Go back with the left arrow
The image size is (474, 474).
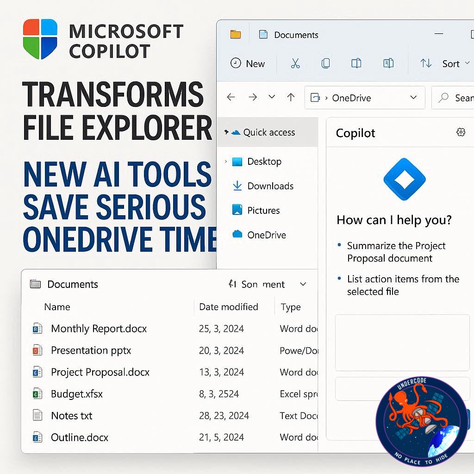pyautogui.click(x=231, y=97)
